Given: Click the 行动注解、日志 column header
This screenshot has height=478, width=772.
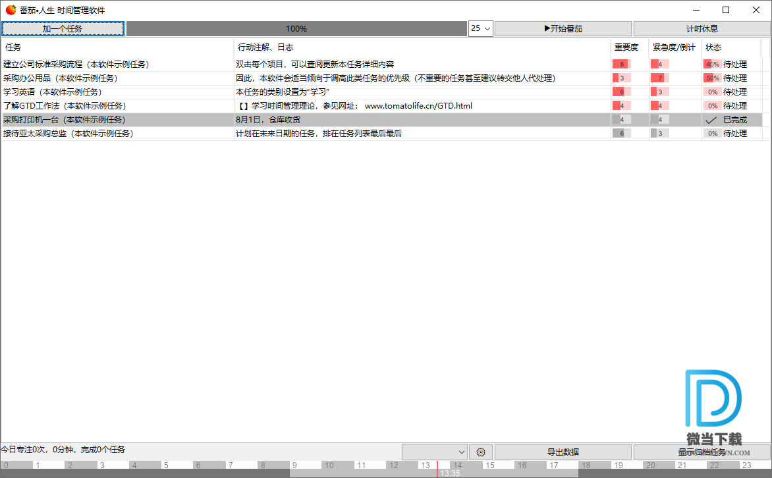Looking at the screenshot, I should pyautogui.click(x=422, y=47).
